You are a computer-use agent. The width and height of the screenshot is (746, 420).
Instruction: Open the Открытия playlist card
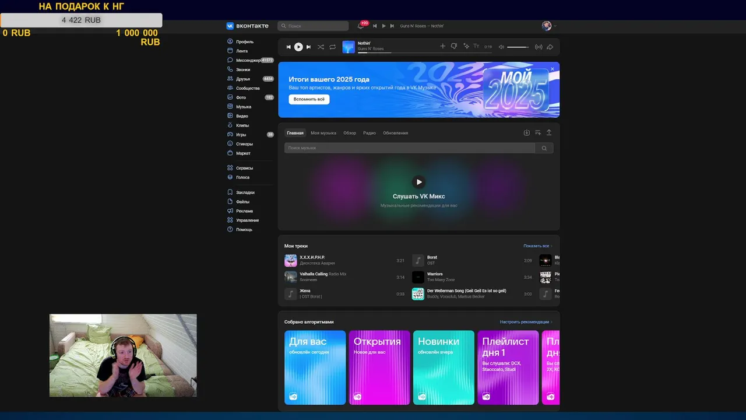379,367
